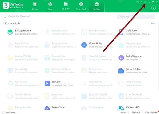Open the Clean Garbage icon
Viewport: 159px width, 114px height.
click(x=121, y=45)
